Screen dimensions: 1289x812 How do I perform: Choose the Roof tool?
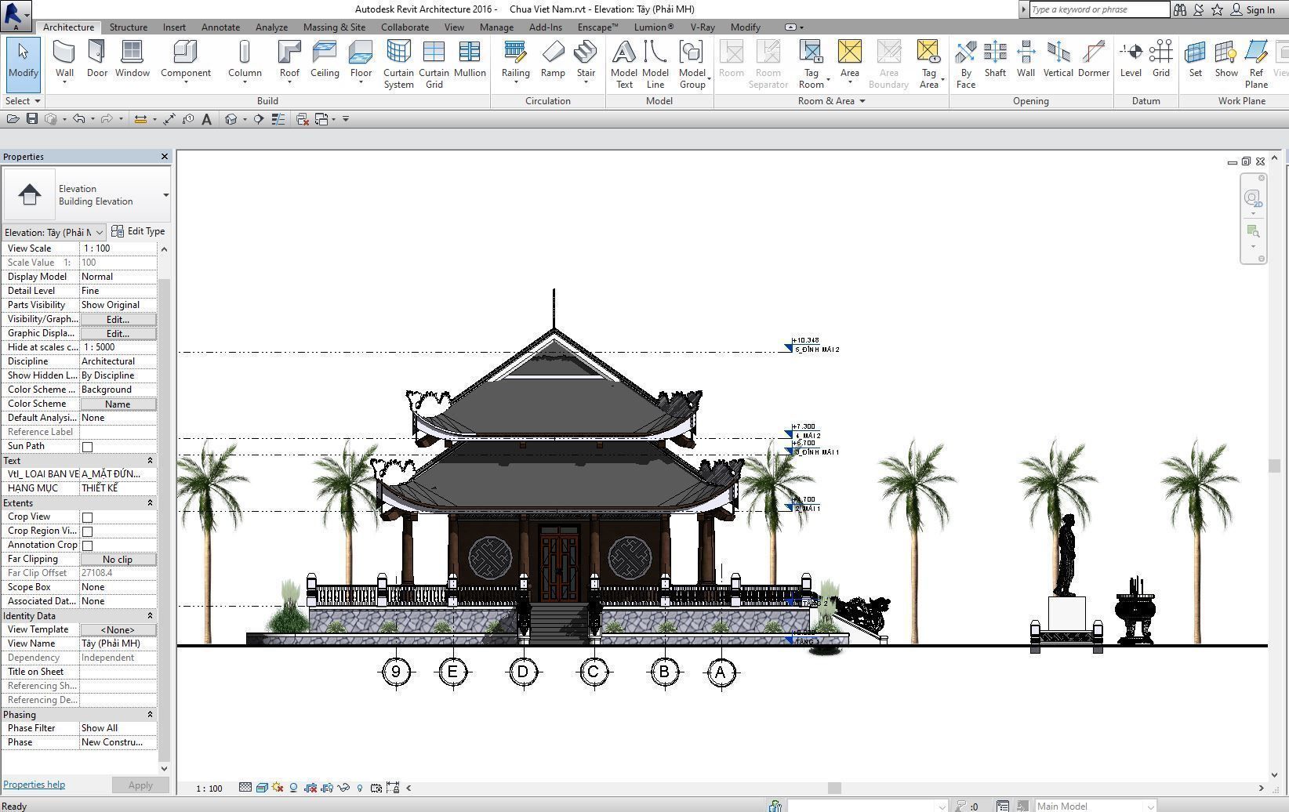click(289, 60)
